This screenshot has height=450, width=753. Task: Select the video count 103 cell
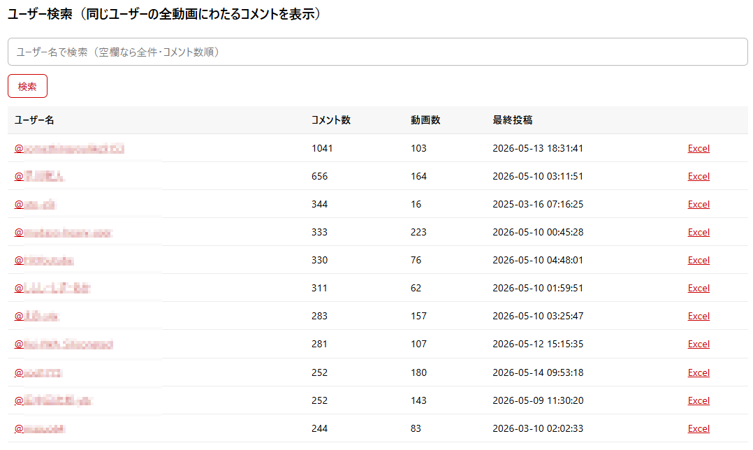point(419,148)
